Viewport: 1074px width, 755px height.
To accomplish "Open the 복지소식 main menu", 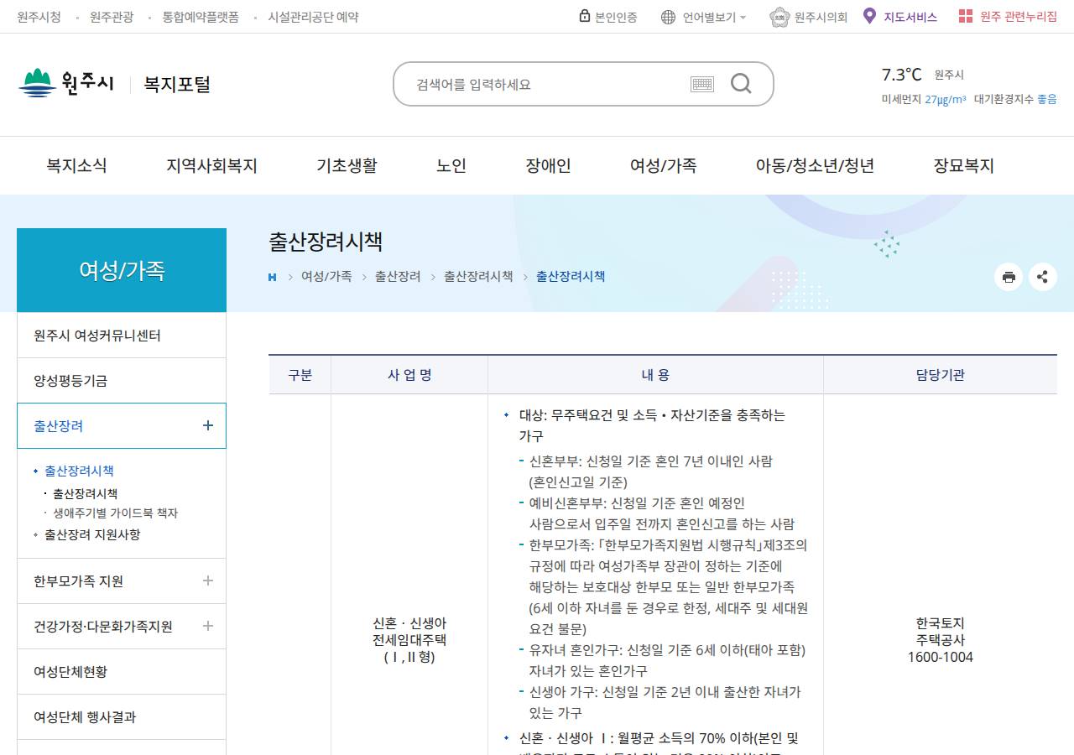I will tap(76, 165).
